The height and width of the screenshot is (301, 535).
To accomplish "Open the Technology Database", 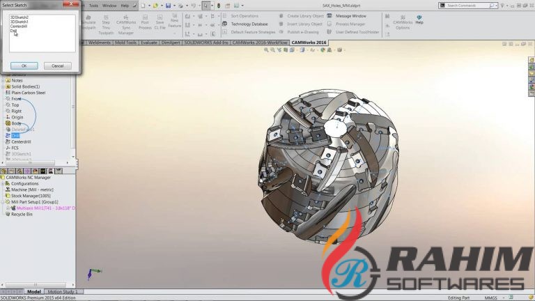I will coord(245,24).
